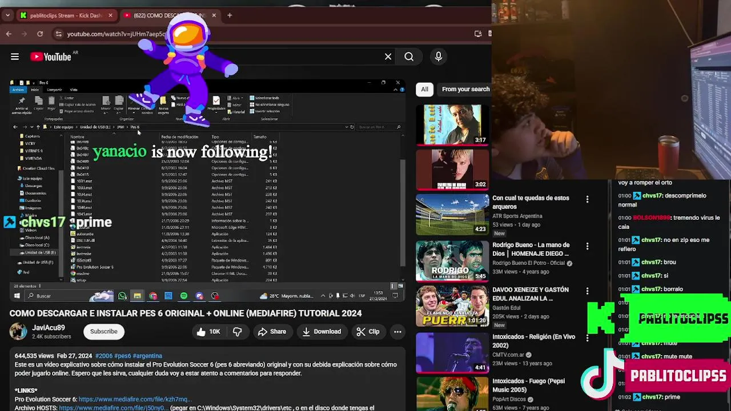Viewport: 731px width, 411px height.
Task: Open options menu for DAVOO XENEIZE video
Action: coord(587,291)
